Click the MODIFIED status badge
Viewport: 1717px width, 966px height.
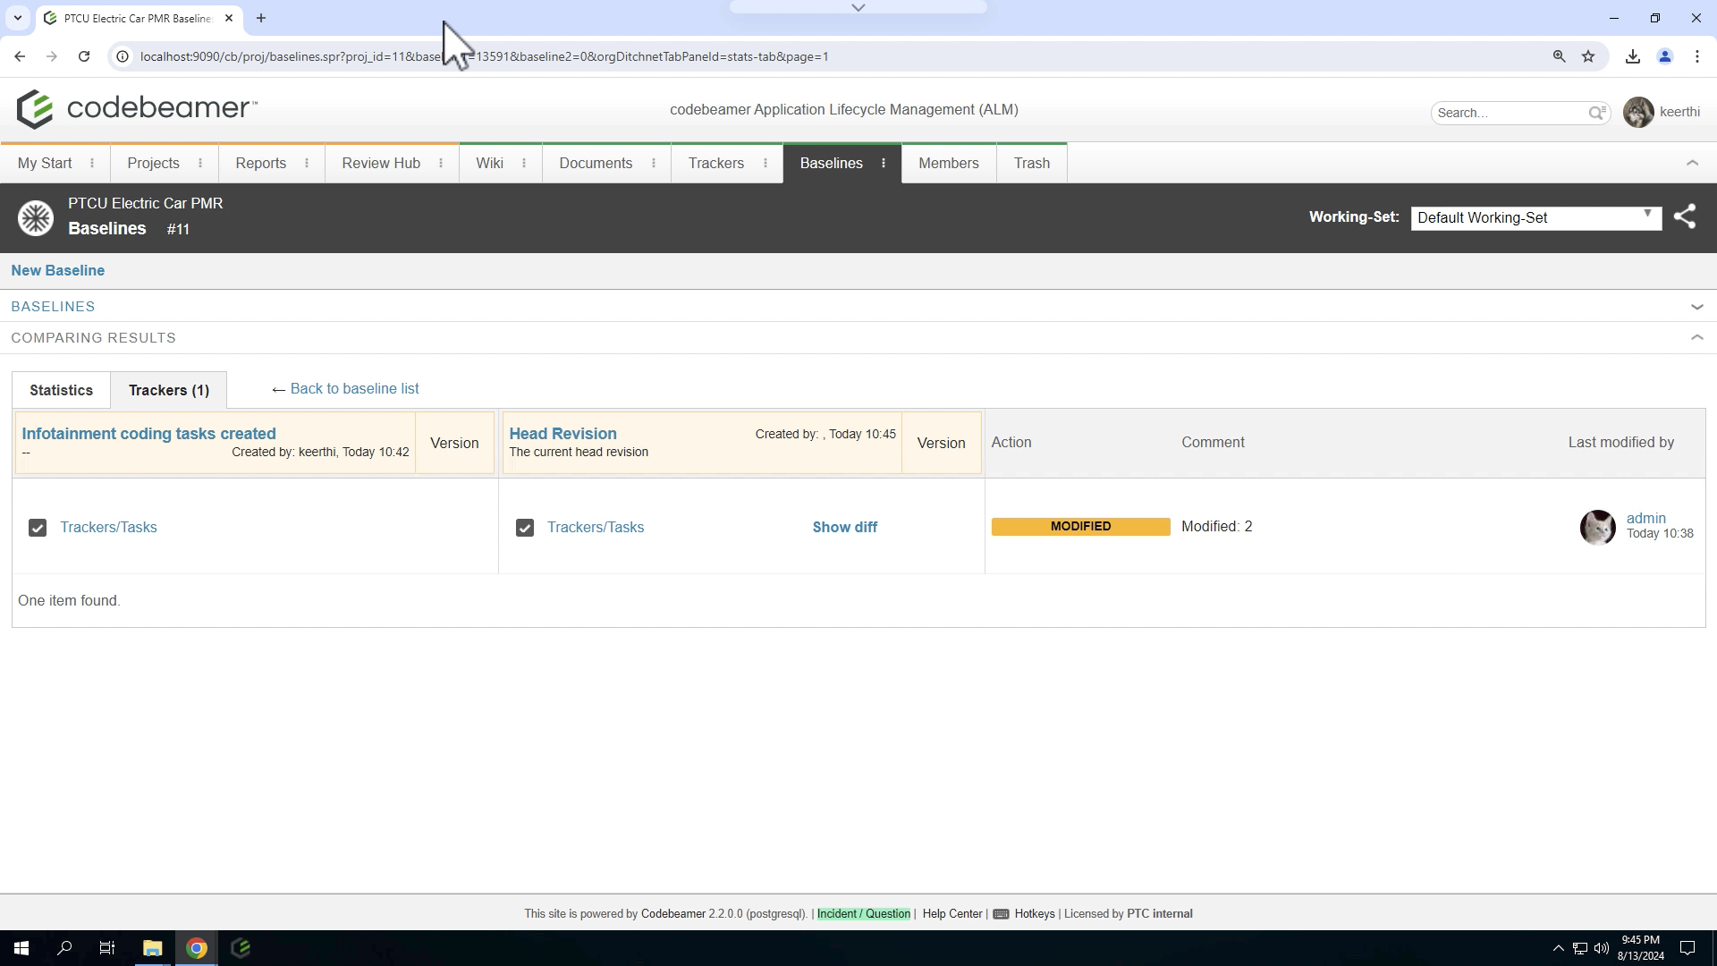click(x=1080, y=527)
